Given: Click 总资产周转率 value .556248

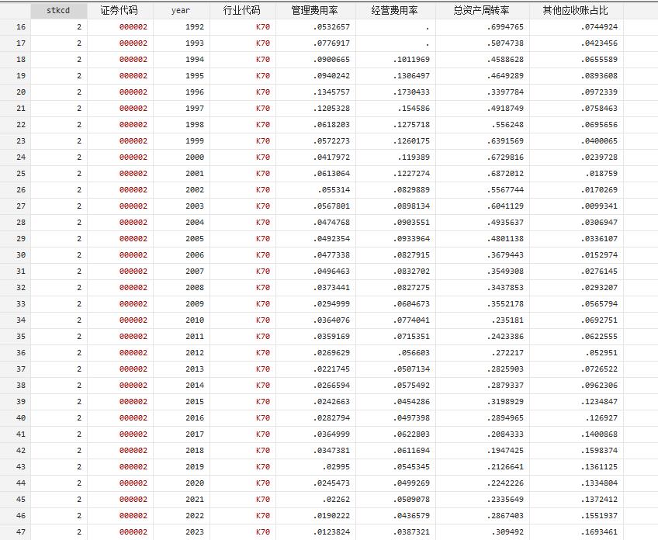Looking at the screenshot, I should 507,125.
